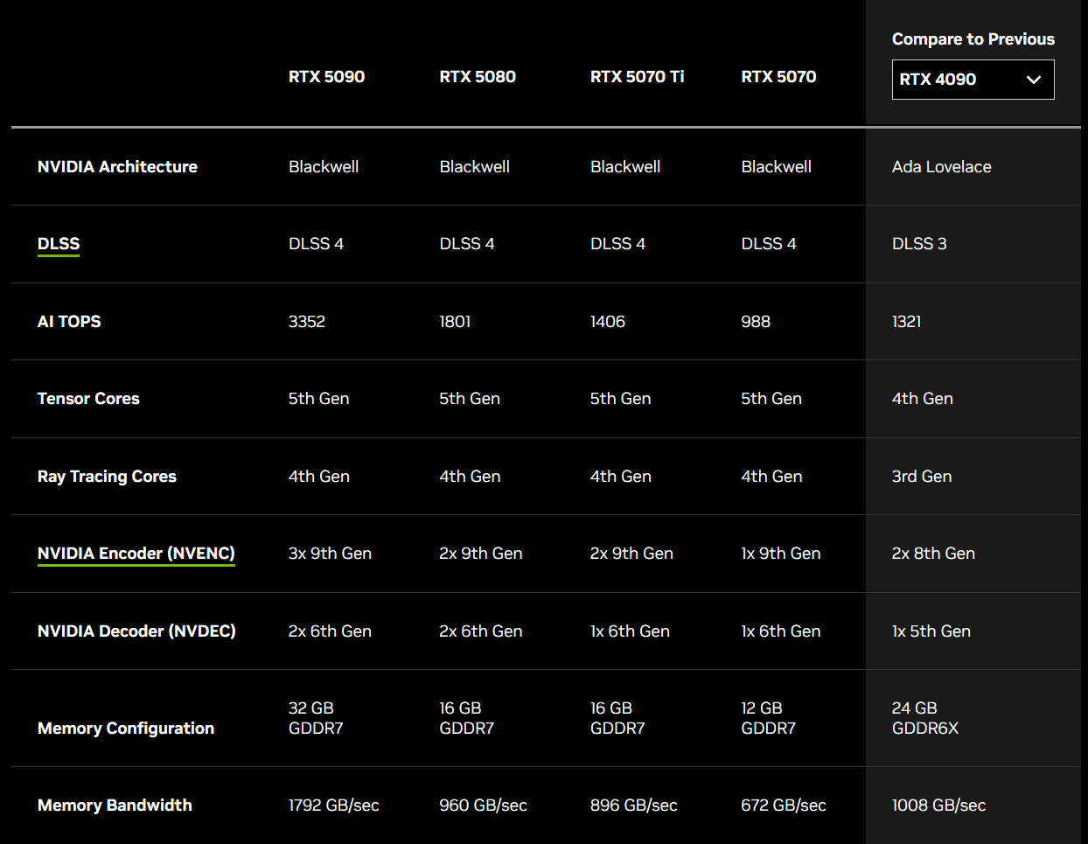The width and height of the screenshot is (1088, 844).
Task: Follow the NVIDIA Encoder (NVENC) link
Action: click(x=136, y=554)
